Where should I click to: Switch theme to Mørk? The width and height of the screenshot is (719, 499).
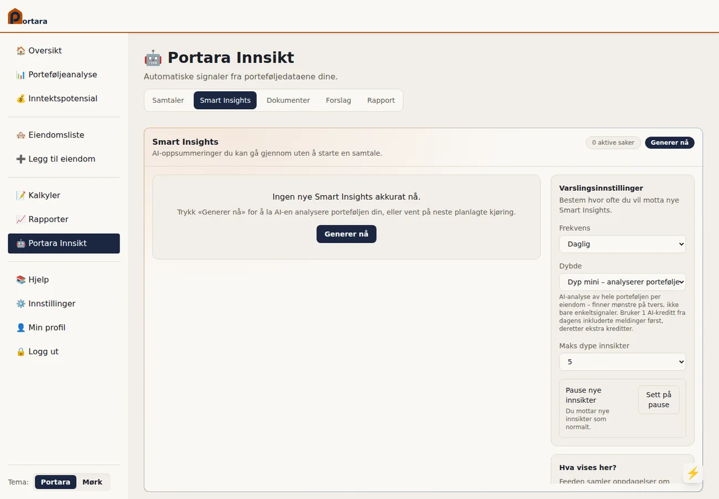(x=92, y=482)
